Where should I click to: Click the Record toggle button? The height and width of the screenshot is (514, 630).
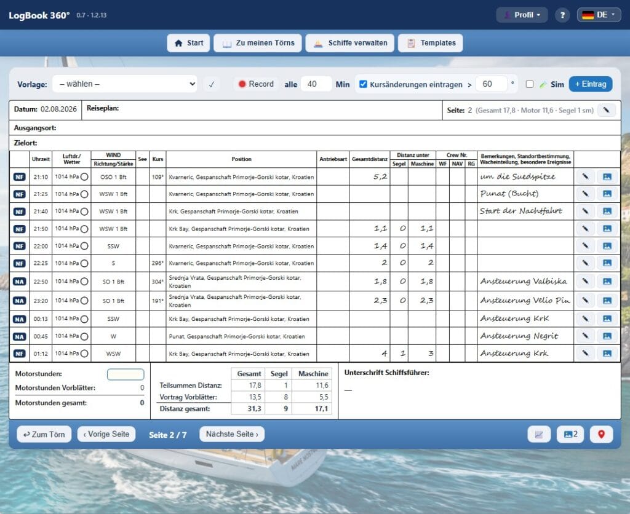256,84
